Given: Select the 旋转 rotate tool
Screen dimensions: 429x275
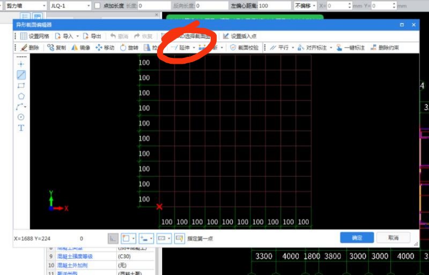Looking at the screenshot, I should tap(129, 48).
